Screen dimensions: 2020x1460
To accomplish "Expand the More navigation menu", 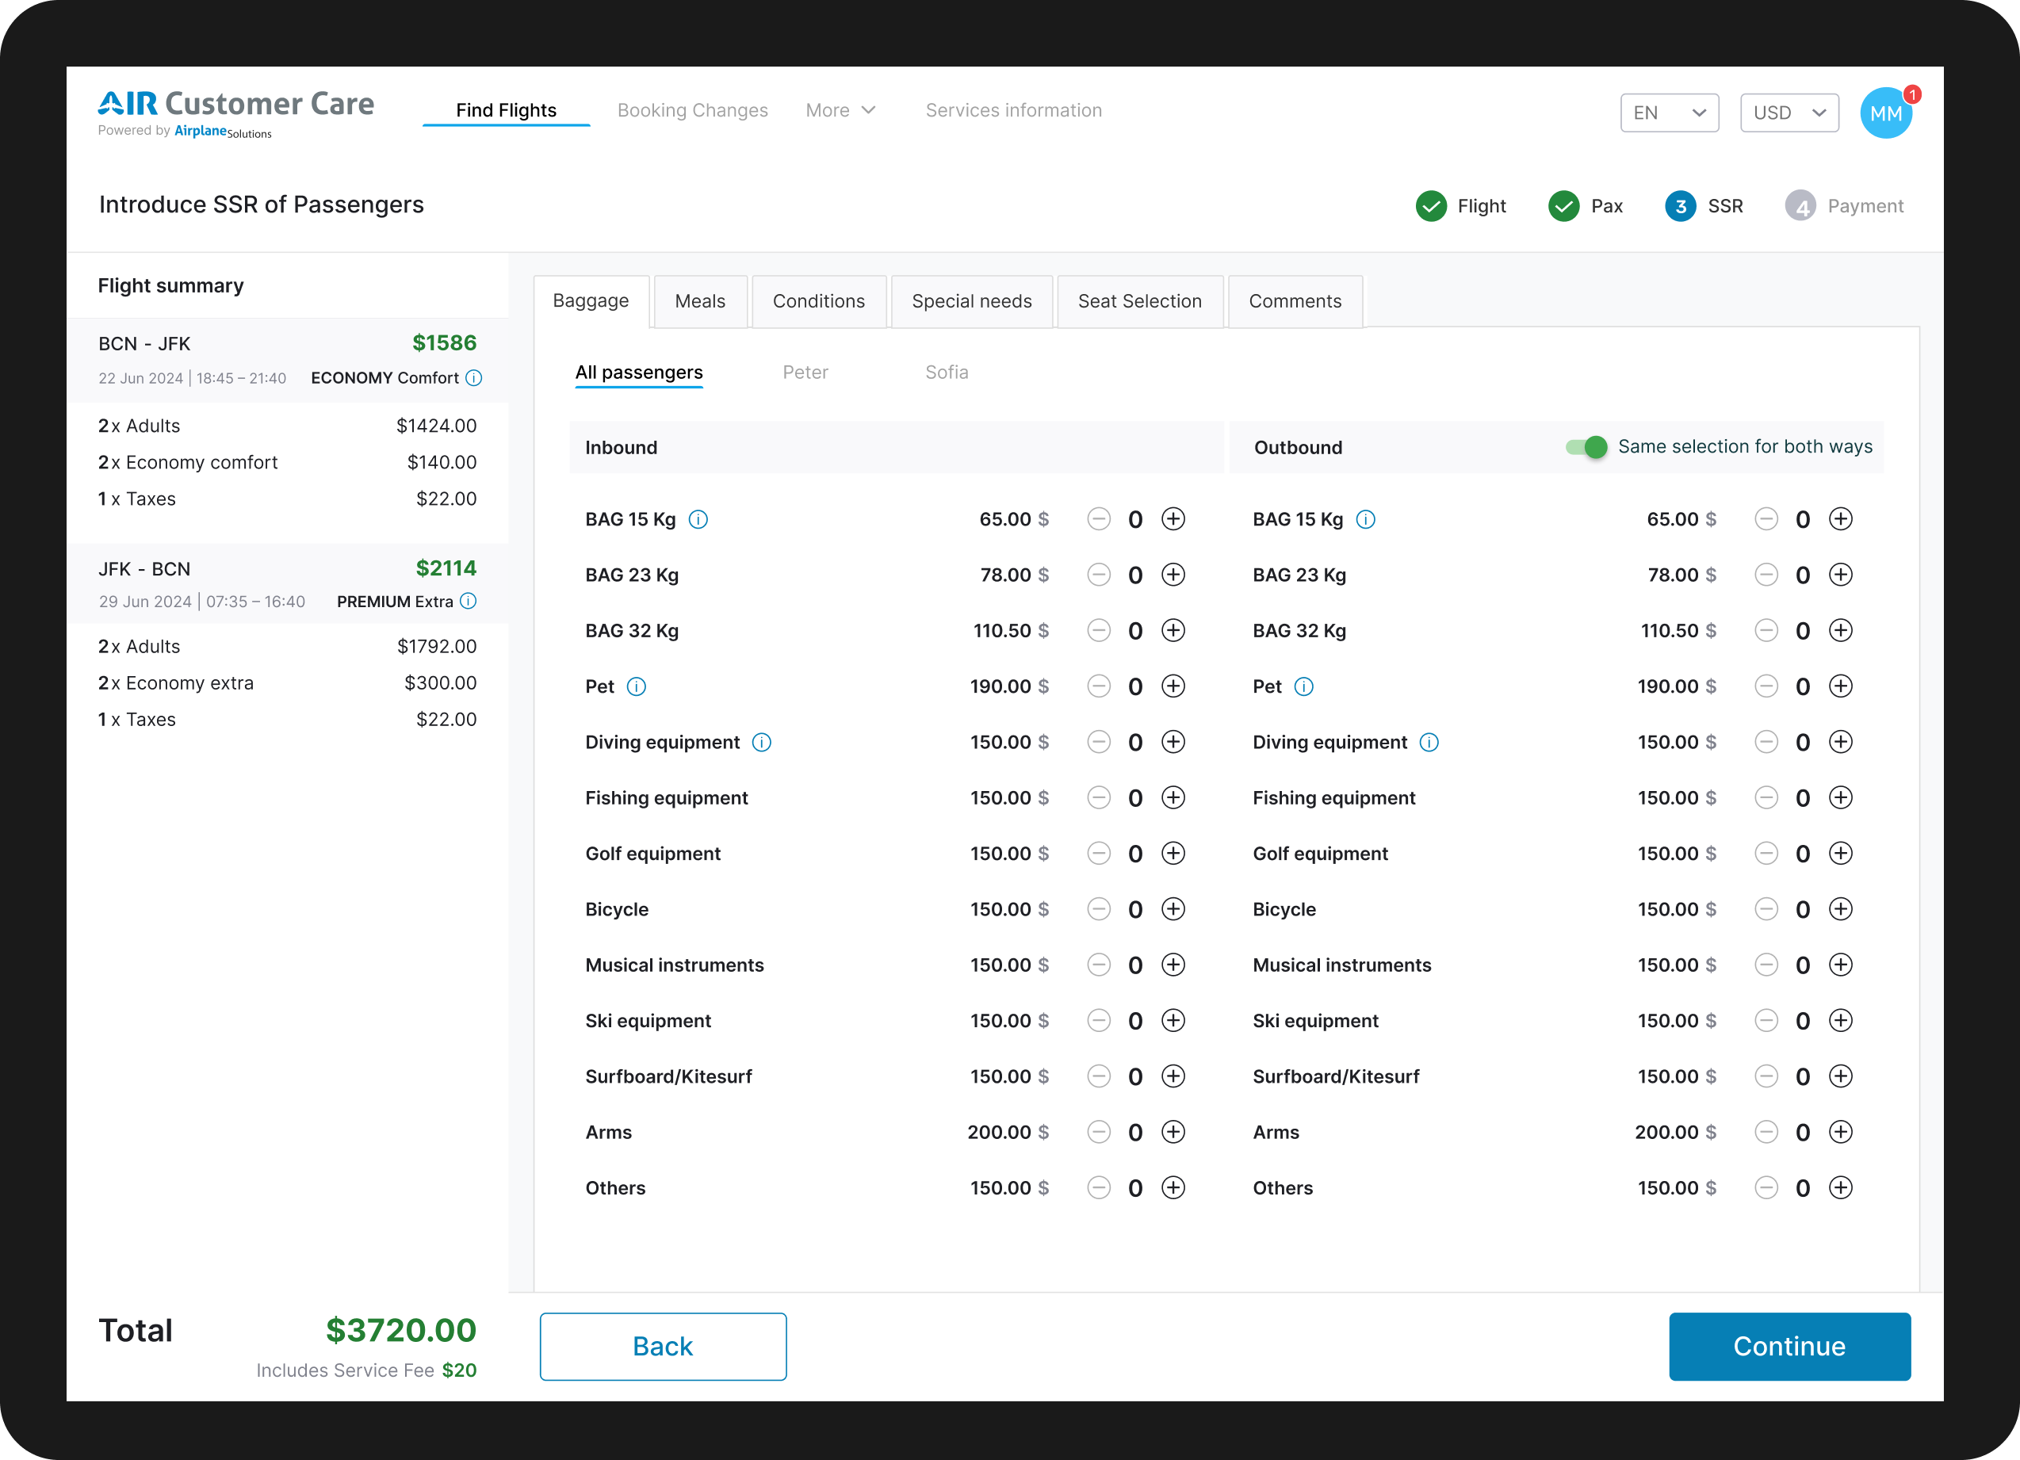I will [x=840, y=110].
